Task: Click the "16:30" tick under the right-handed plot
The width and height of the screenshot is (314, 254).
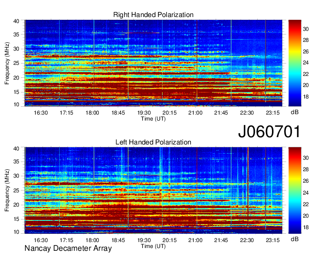Action: tap(41, 113)
